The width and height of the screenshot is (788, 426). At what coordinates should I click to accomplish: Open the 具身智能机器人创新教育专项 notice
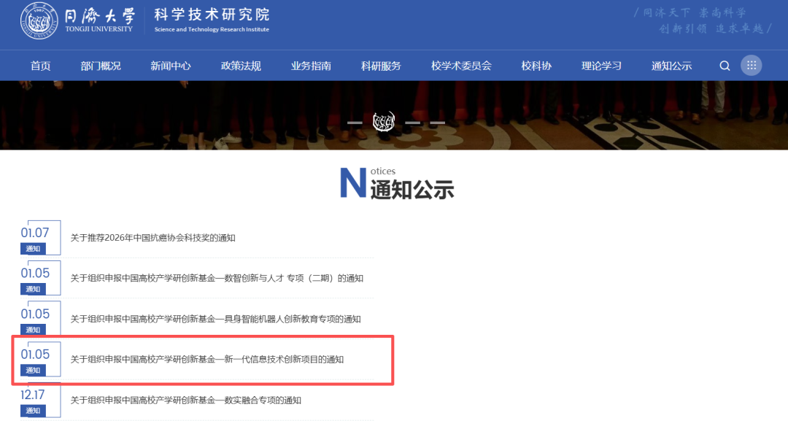point(216,319)
